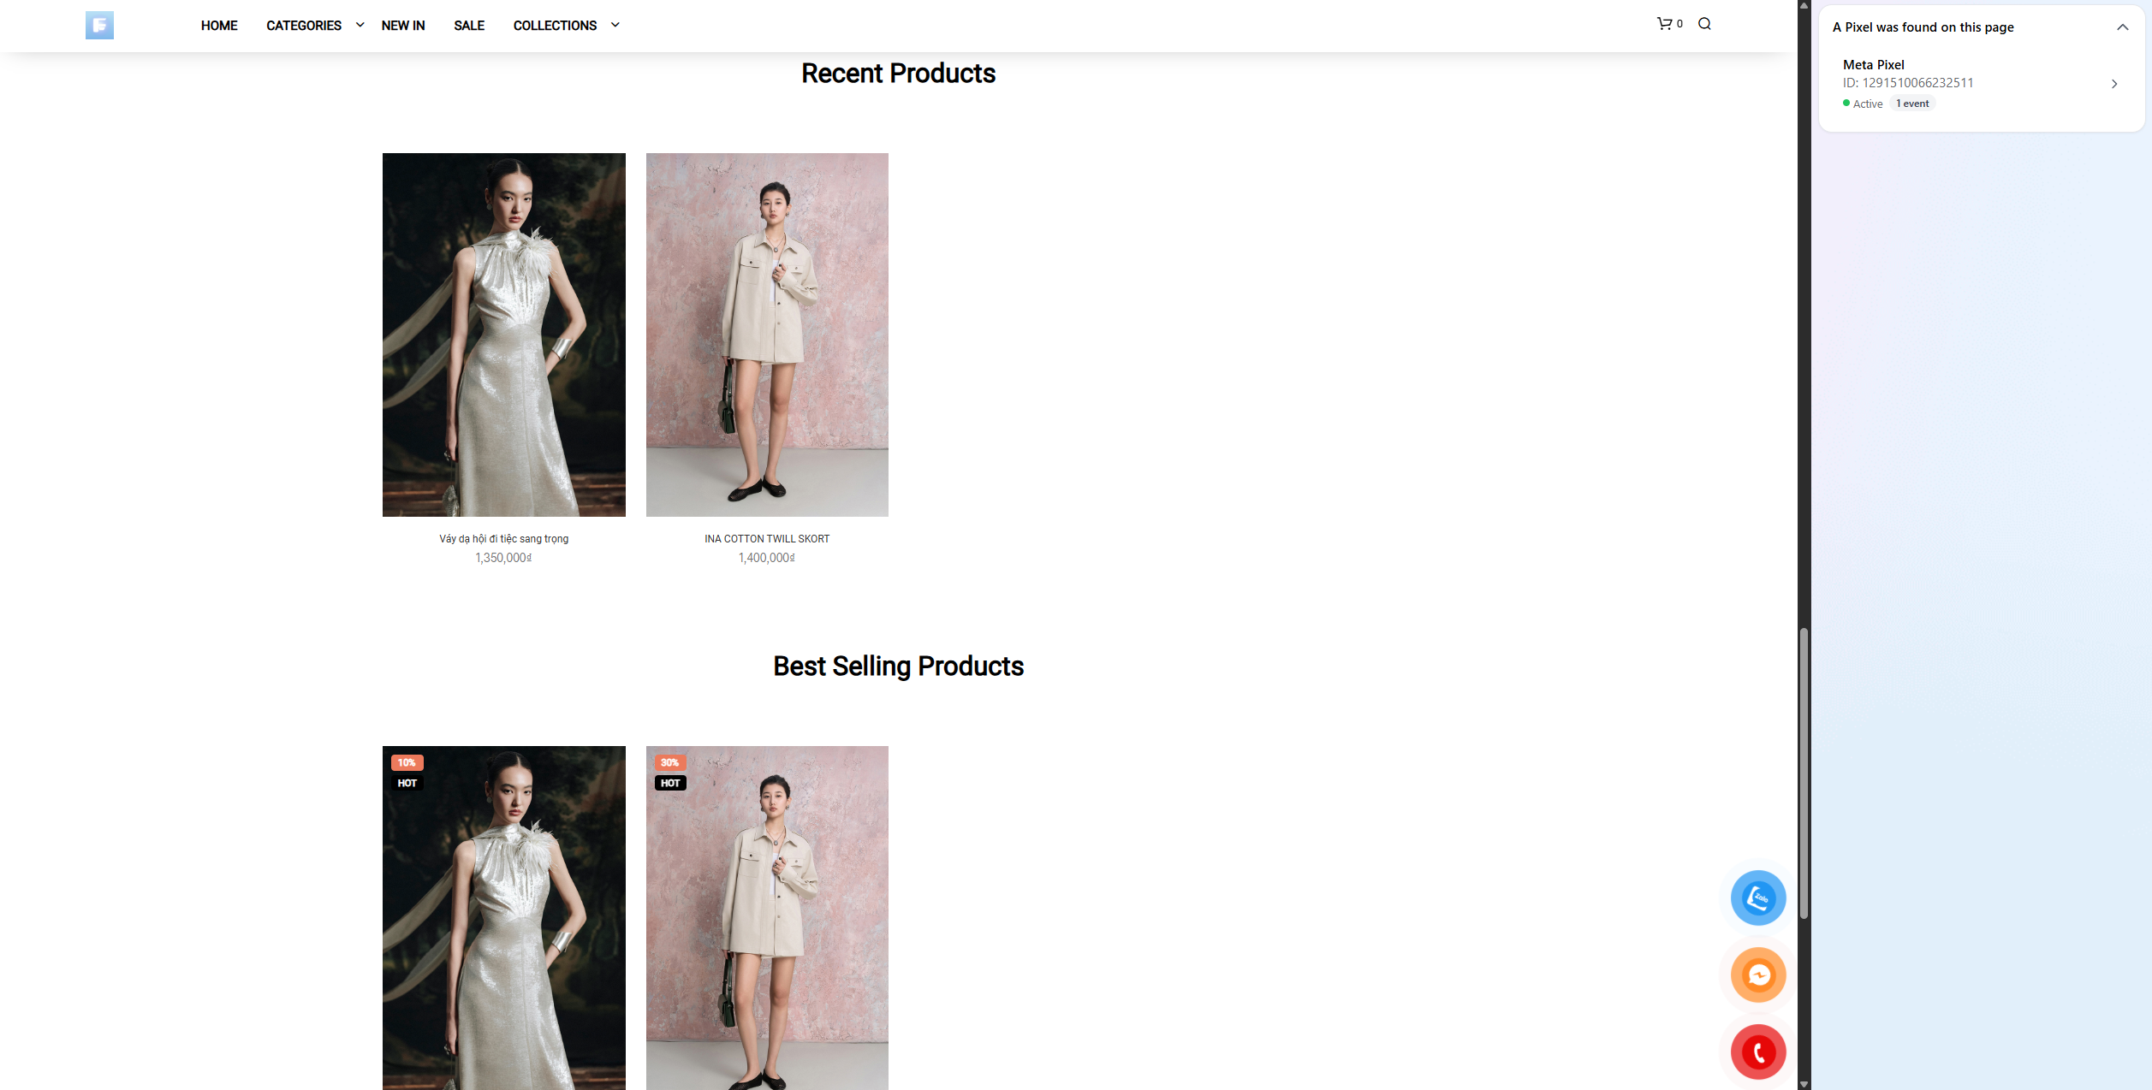Click the recent silver dress product thumbnail
2152x1090 pixels.
pyautogui.click(x=503, y=335)
